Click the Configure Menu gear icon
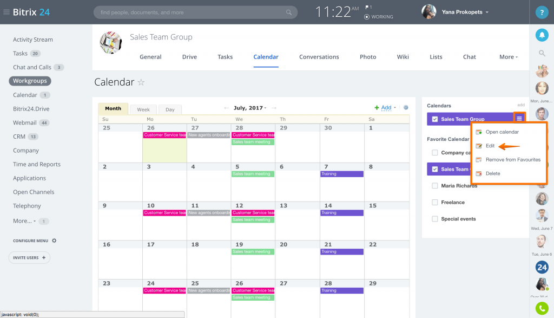This screenshot has height=318, width=554. coord(54,241)
